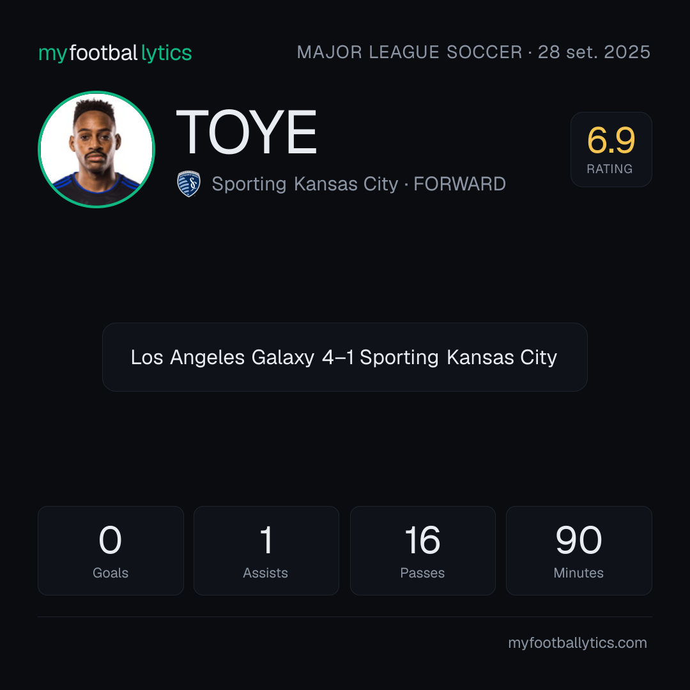
Task: Click the Minutes stat card
Action: (x=579, y=551)
